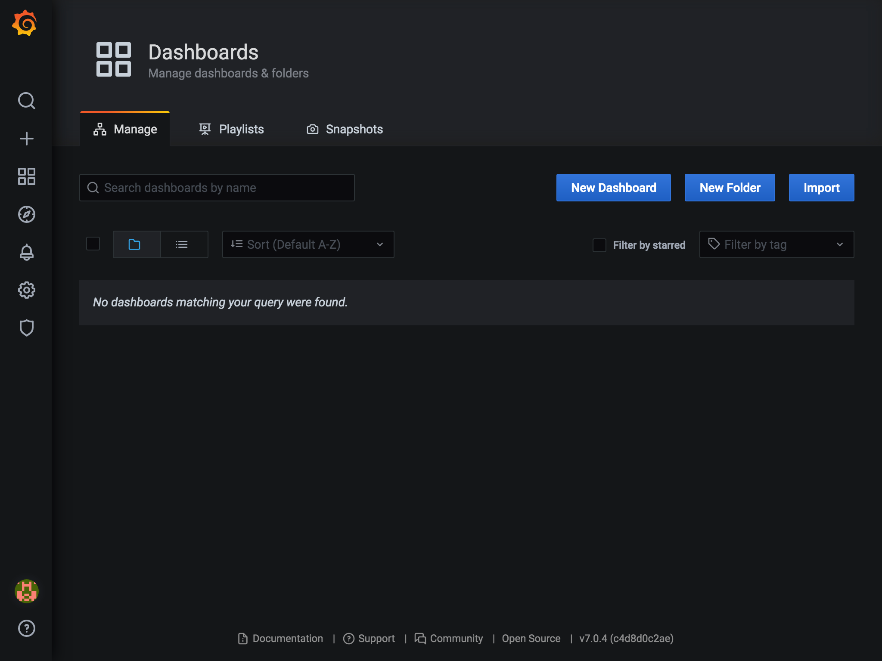
Task: Open Configuration gear icon in sidebar
Action: [26, 290]
